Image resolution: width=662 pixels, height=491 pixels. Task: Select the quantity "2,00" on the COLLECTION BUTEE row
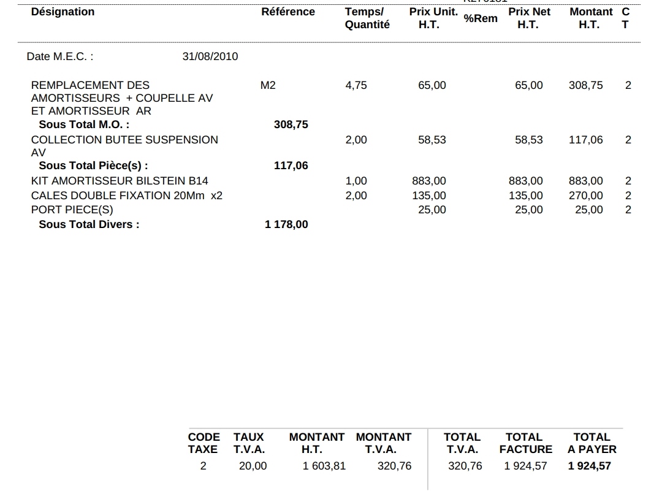tap(356, 140)
